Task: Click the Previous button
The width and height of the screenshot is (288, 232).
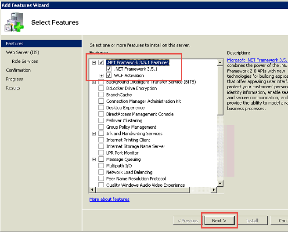Action: [188, 221]
